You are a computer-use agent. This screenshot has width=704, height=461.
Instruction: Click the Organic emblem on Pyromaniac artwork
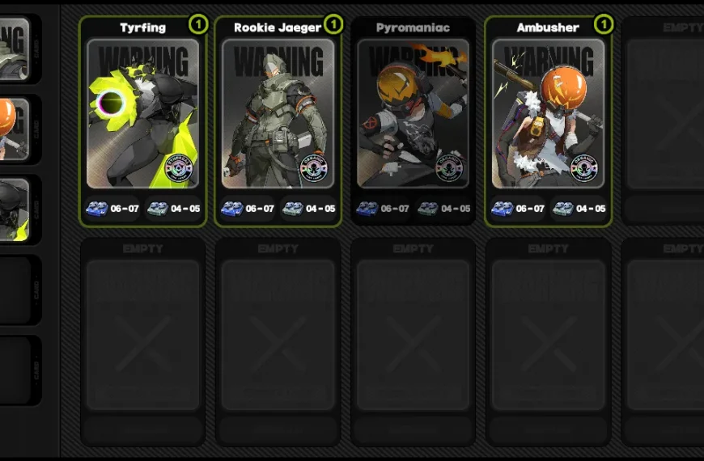coord(449,168)
